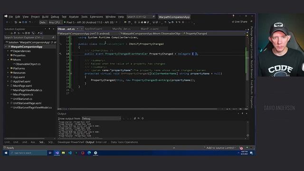
Task: Switch to the Developer PowerShell tab
Action: click(x=71, y=142)
